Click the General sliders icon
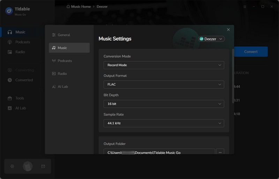The image size is (279, 179). click(x=54, y=35)
